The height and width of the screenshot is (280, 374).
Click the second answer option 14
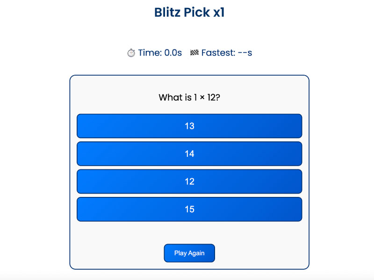click(189, 154)
